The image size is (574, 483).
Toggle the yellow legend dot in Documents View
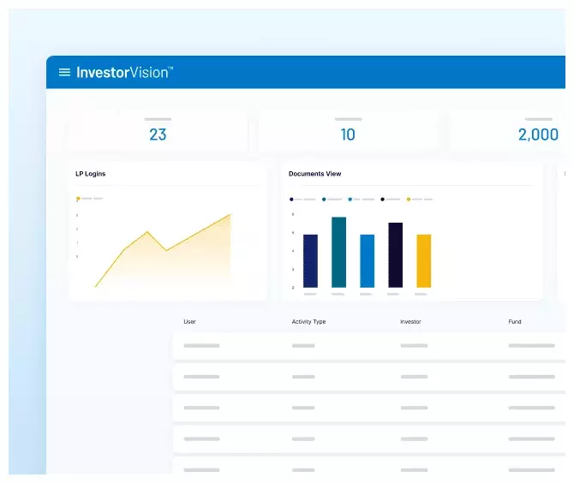[x=409, y=199]
